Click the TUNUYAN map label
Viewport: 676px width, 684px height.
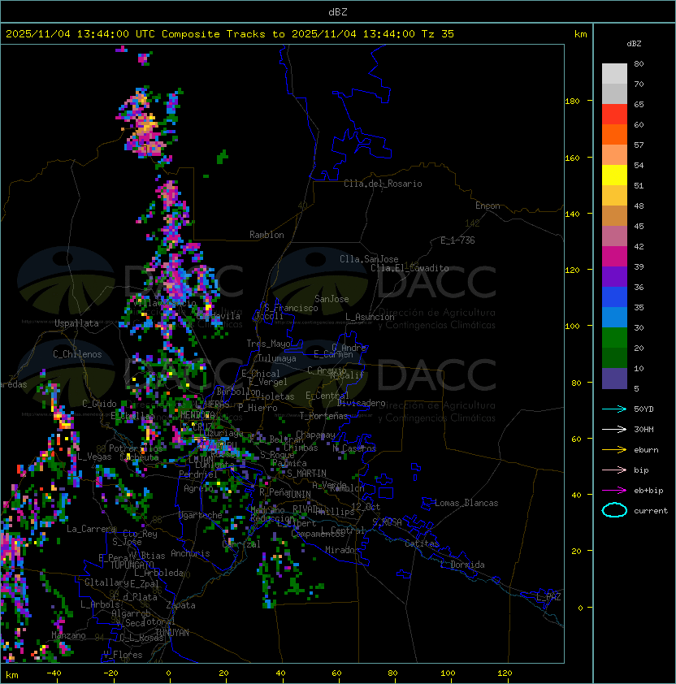pyautogui.click(x=172, y=633)
